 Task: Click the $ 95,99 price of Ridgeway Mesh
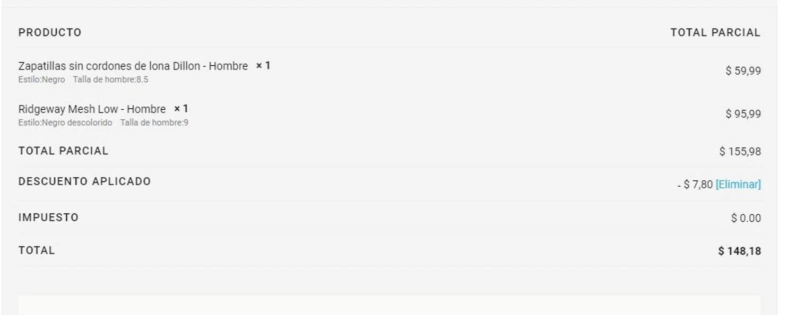743,114
